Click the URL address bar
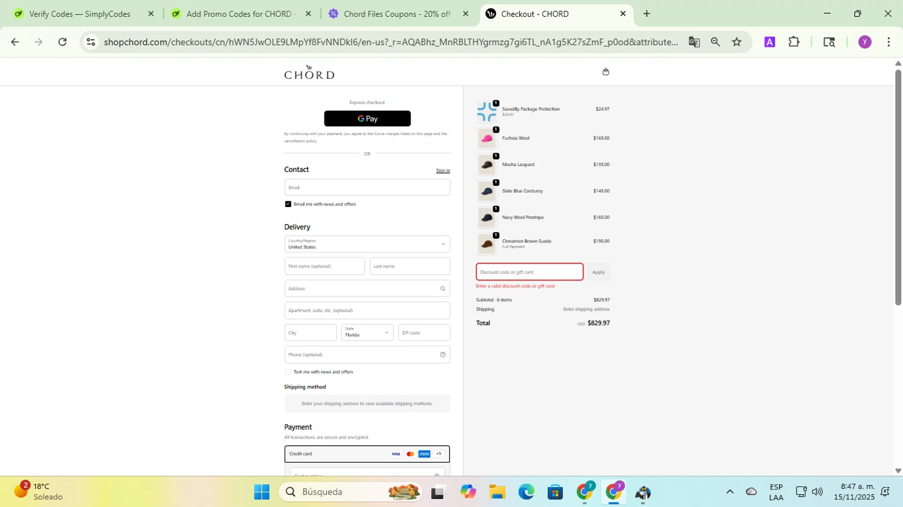This screenshot has width=903, height=507. point(390,42)
